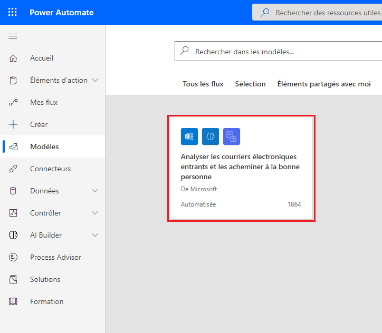Switch to Tous les flux tab
The height and width of the screenshot is (333, 382).
(203, 84)
